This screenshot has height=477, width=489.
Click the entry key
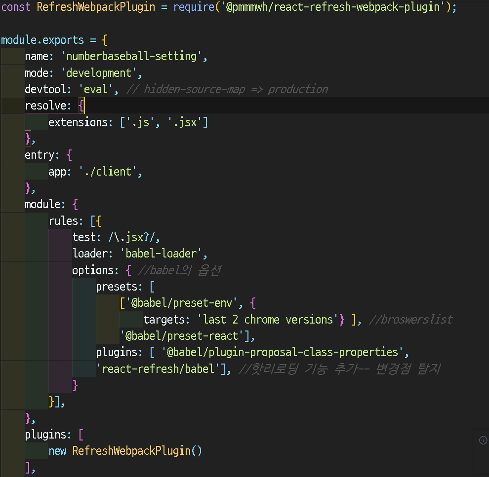click(40, 155)
